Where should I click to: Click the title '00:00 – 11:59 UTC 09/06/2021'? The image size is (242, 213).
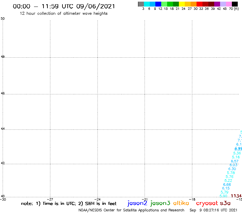(64, 6)
